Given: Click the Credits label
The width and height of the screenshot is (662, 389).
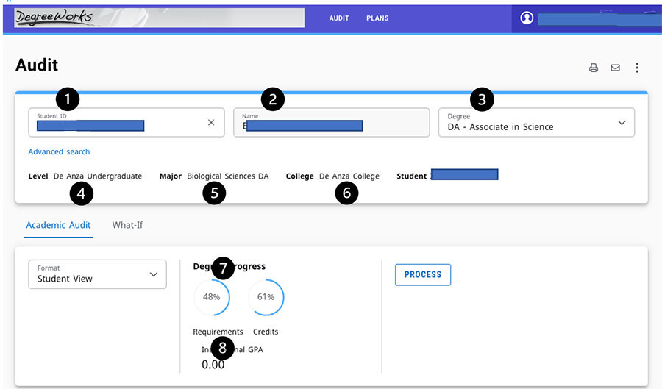Looking at the screenshot, I should point(266,332).
